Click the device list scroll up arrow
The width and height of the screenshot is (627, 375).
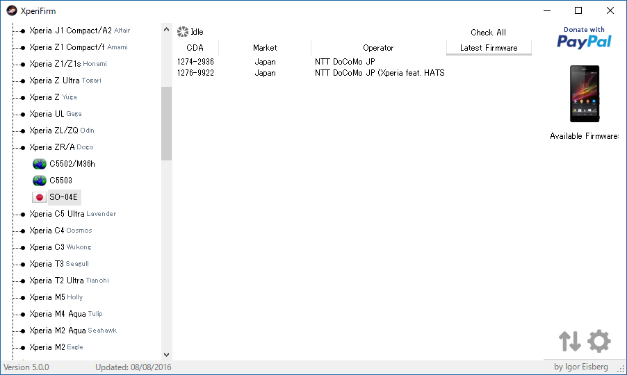tap(166, 30)
